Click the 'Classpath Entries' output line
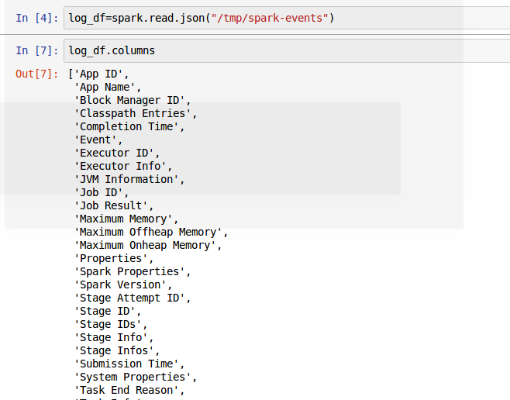The height and width of the screenshot is (400, 510). click(136, 113)
